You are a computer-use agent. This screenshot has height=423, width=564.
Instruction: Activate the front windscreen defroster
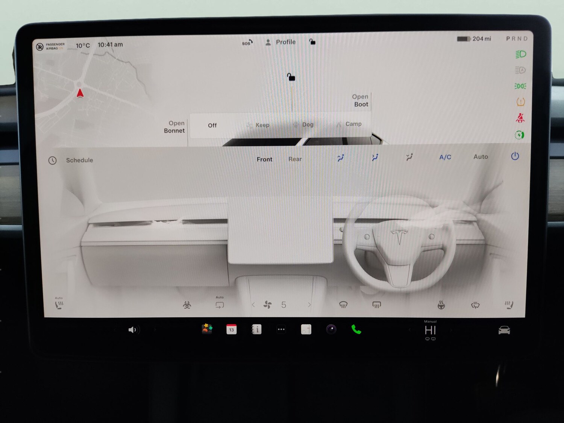[343, 305]
